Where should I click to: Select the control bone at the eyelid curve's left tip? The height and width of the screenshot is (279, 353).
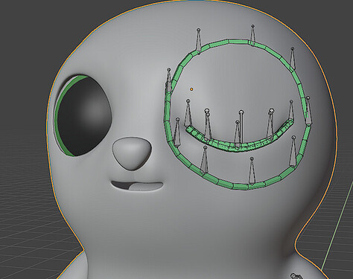tap(188, 113)
